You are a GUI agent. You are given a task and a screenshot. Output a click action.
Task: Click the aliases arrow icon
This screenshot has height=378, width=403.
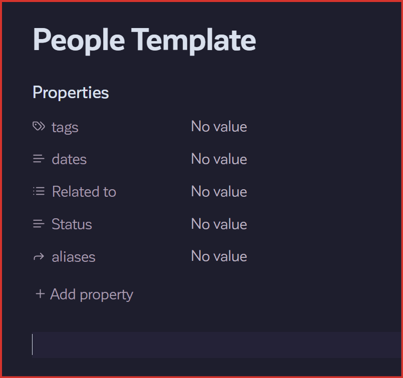39,257
